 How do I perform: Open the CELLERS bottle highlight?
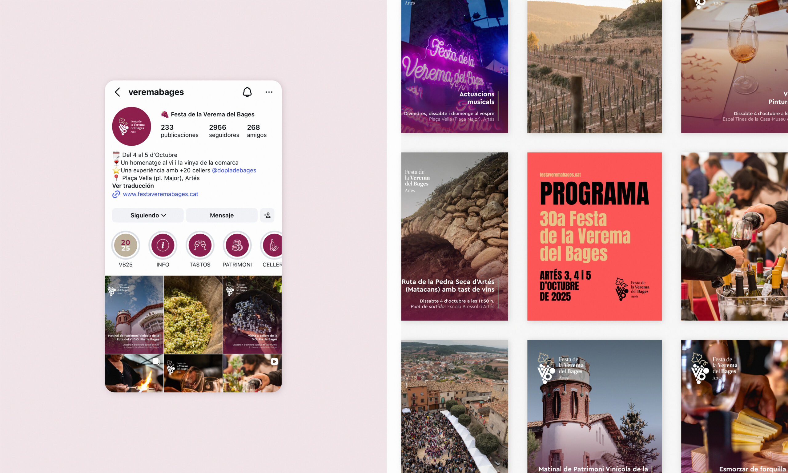[x=273, y=245]
